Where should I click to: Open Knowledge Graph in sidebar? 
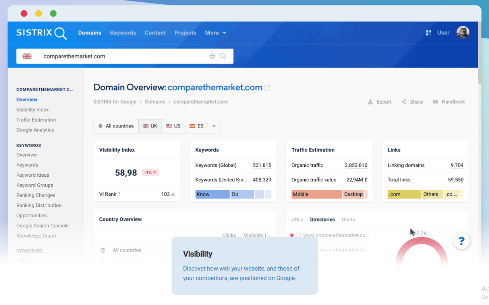(x=36, y=236)
